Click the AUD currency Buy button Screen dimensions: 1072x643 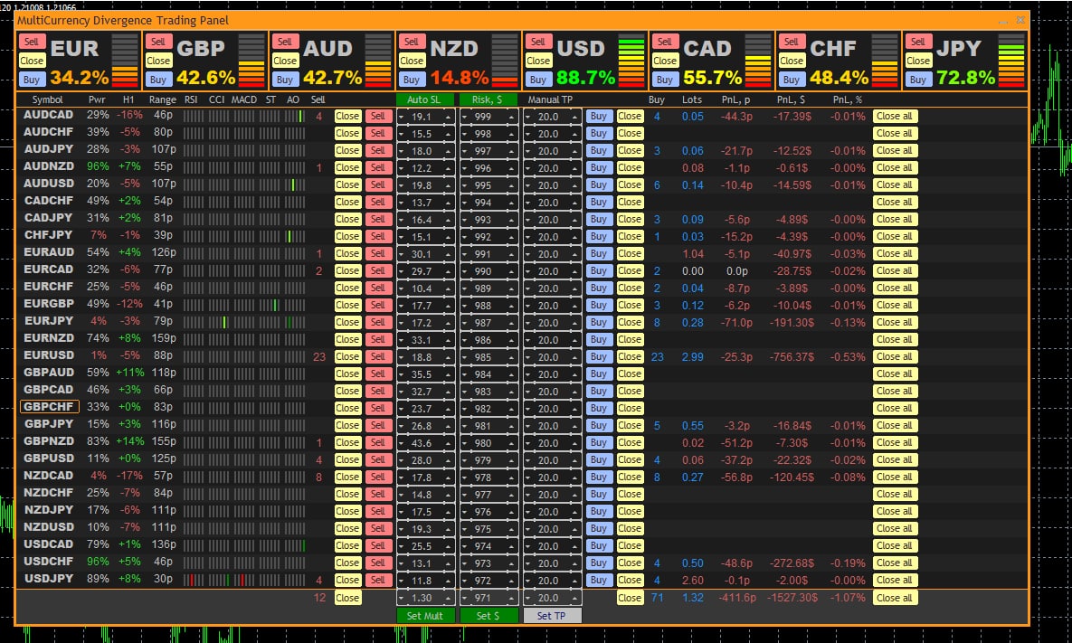284,80
